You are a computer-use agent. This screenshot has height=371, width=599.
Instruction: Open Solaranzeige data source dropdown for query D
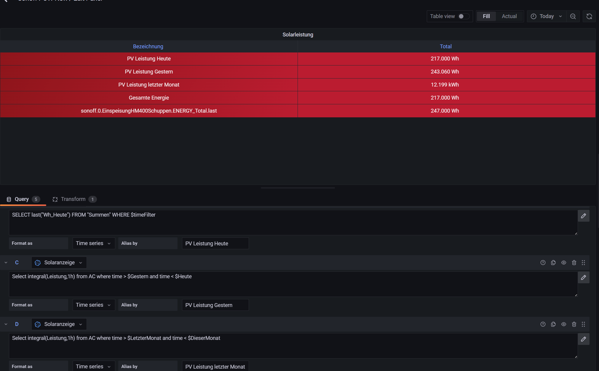[59, 324]
